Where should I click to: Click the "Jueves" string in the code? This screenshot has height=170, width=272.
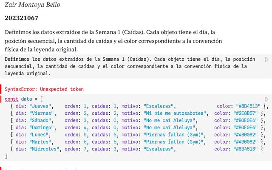40,106
